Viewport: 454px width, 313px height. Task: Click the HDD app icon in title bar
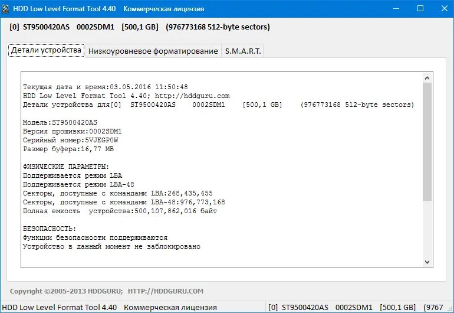(x=5, y=9)
